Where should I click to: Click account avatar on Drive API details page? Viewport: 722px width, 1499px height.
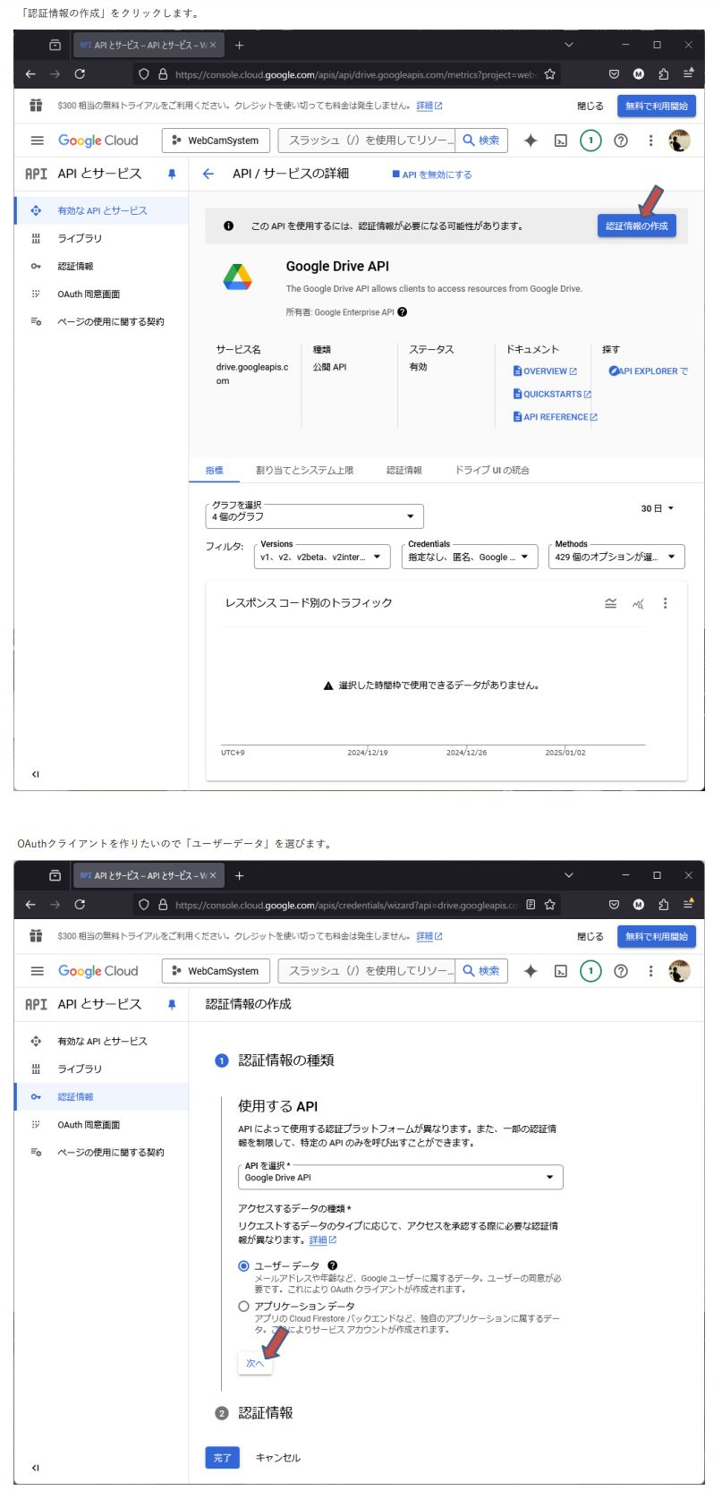point(680,141)
